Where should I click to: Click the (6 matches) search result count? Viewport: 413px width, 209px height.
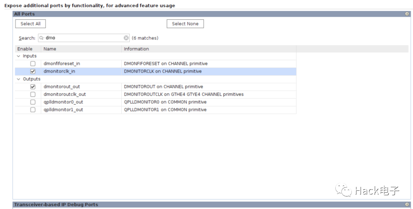coord(145,38)
